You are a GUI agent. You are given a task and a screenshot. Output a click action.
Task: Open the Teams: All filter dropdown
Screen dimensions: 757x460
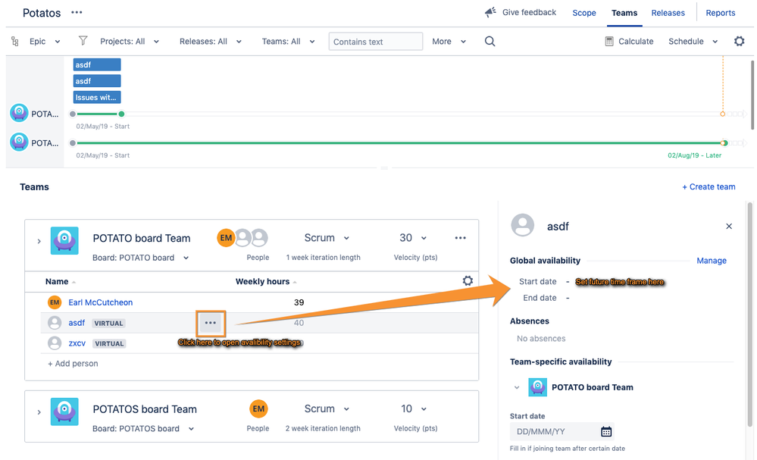click(288, 42)
